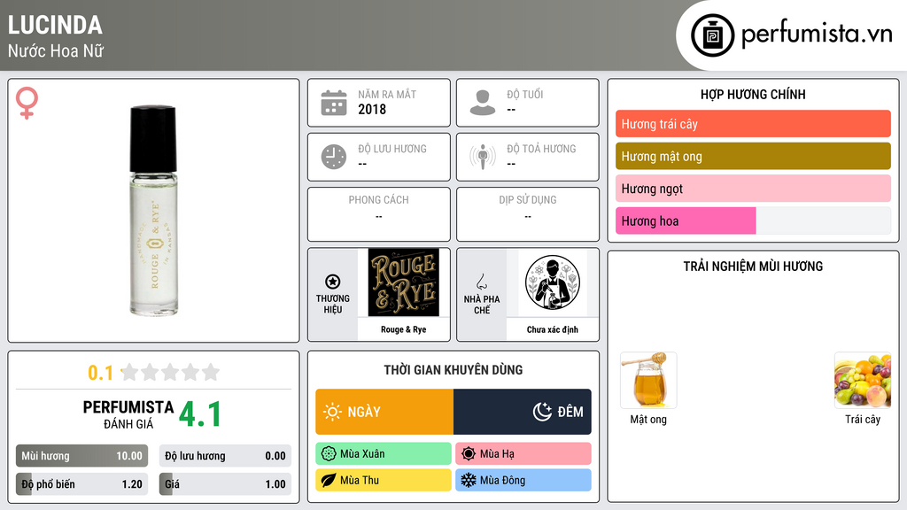Click the sillage icon beside Độ toả hương
Screen dimensions: 907x510
pos(483,157)
